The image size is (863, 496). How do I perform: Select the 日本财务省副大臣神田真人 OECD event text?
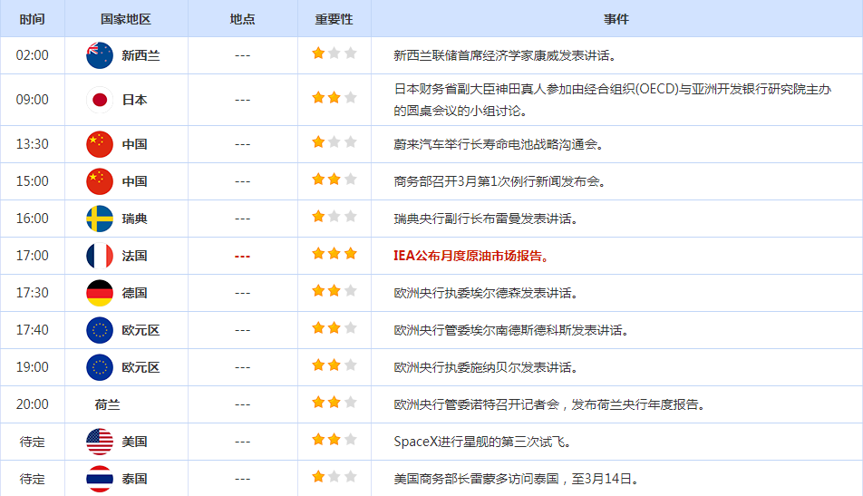coord(612,100)
